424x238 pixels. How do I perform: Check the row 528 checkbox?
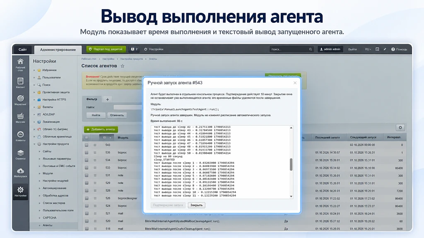[87, 190]
